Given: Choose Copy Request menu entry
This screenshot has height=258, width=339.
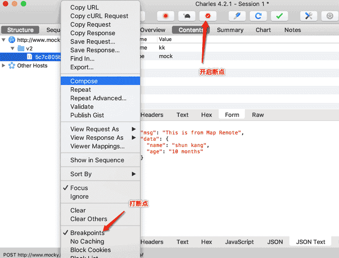Looking at the screenshot, I should pos(100,25).
